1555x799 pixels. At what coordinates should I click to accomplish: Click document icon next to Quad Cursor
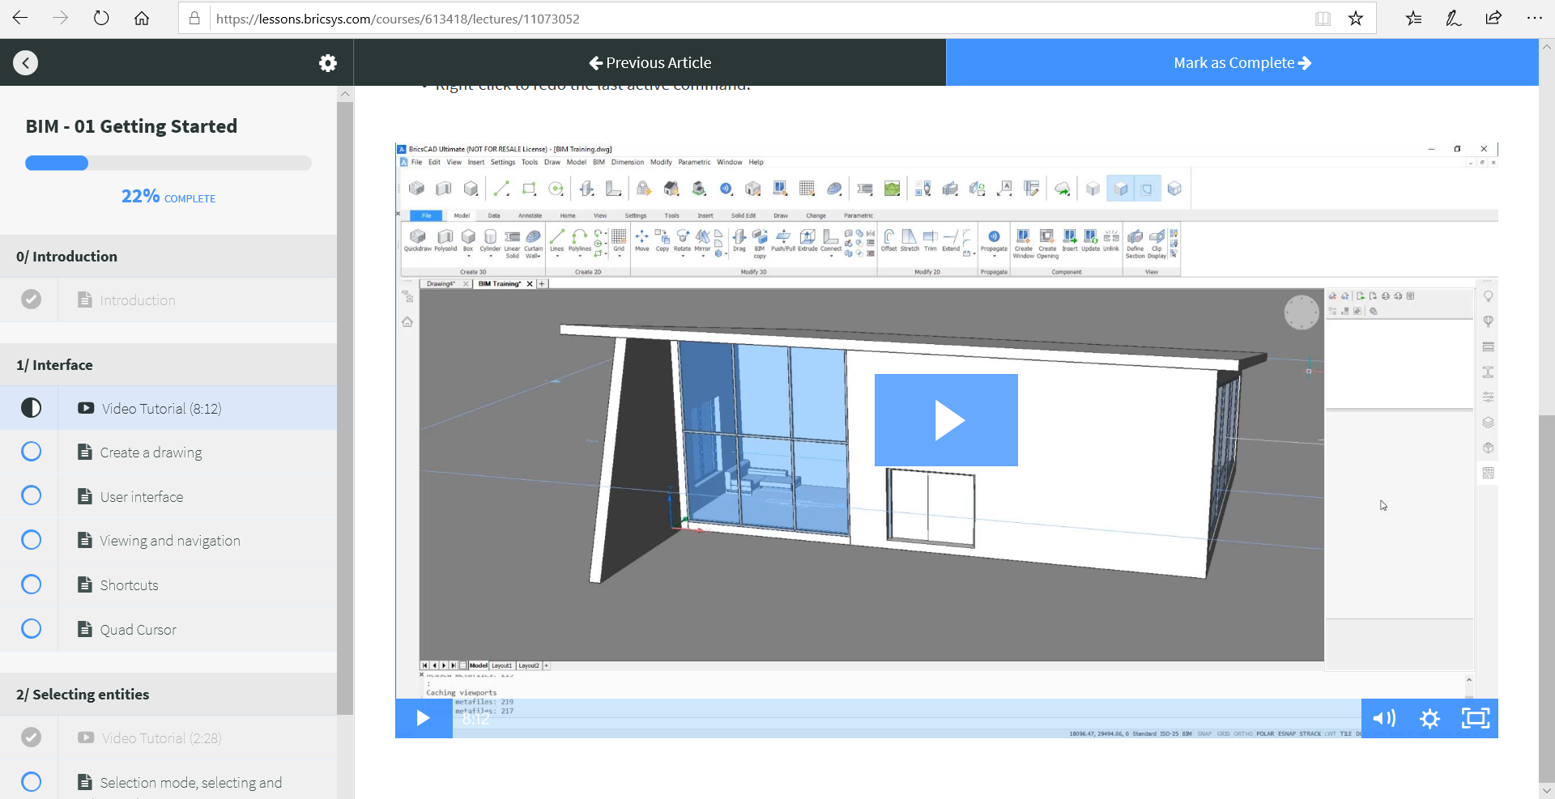tap(84, 629)
